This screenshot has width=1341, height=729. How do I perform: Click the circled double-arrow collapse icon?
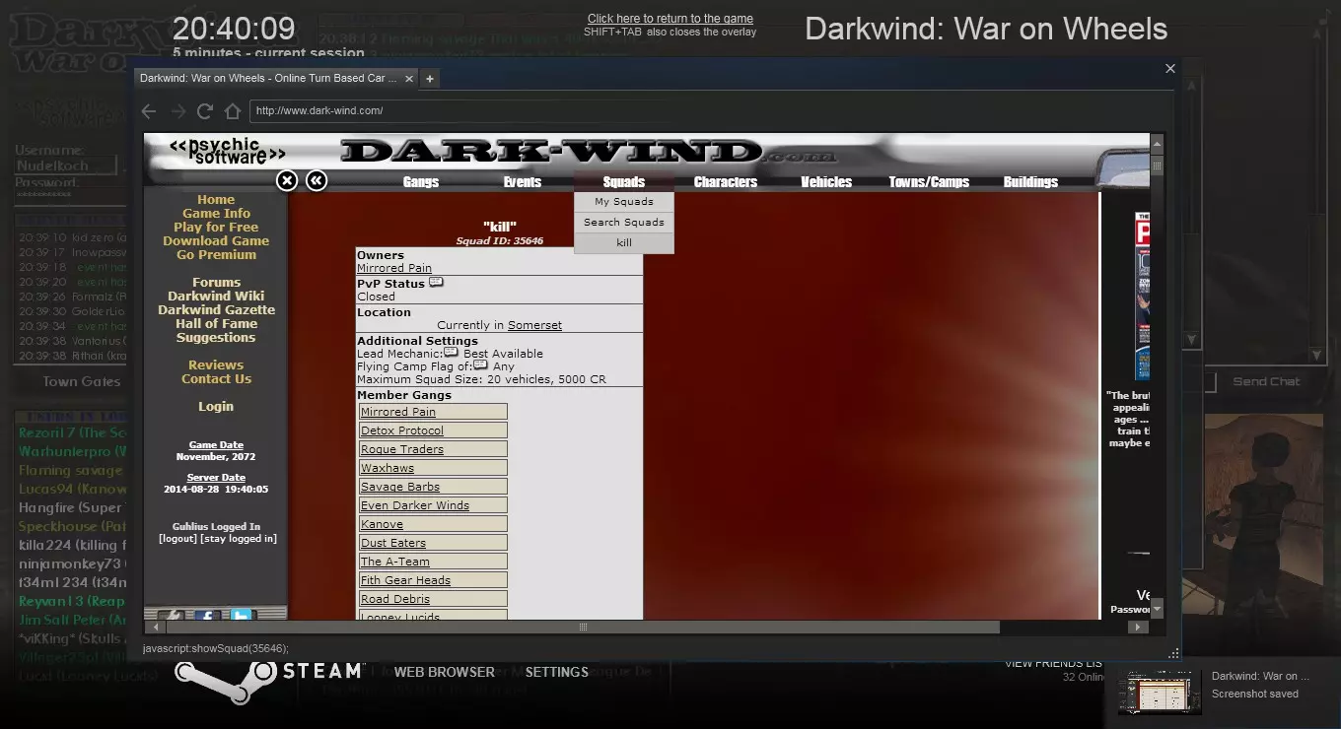(x=317, y=180)
